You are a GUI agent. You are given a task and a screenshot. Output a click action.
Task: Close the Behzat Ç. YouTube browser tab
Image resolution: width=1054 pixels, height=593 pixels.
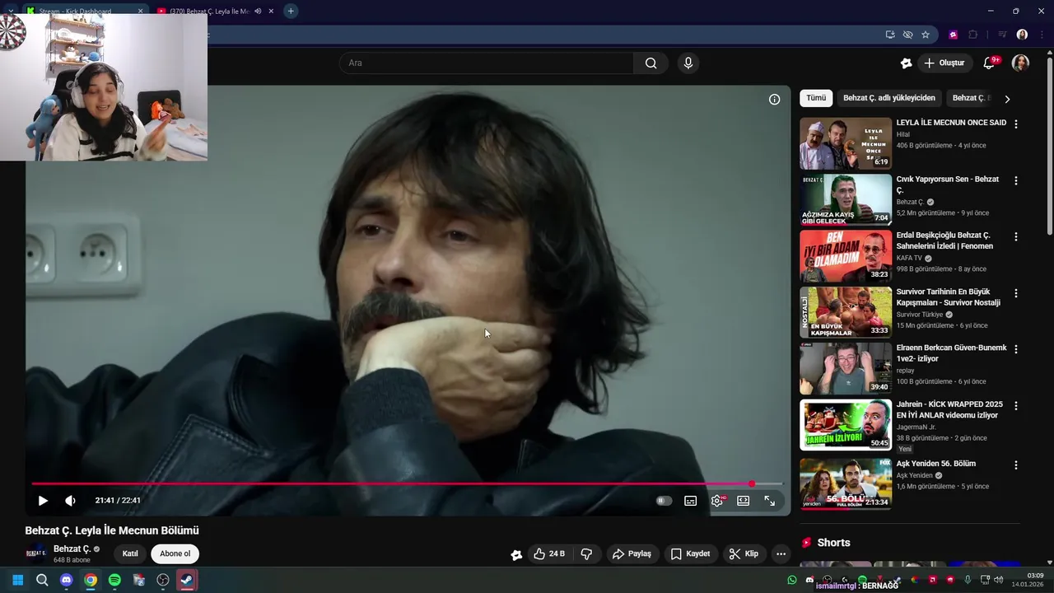271,12
